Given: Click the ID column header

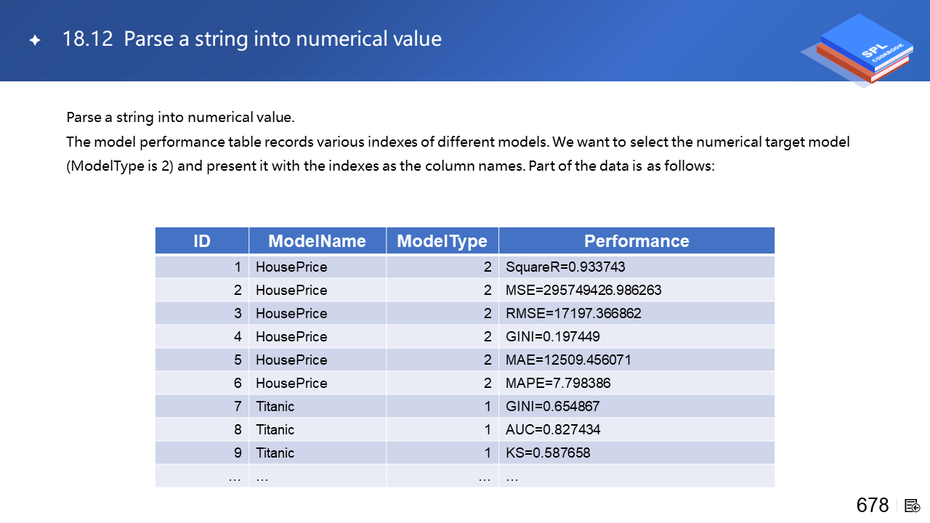Looking at the screenshot, I should click(x=202, y=241).
